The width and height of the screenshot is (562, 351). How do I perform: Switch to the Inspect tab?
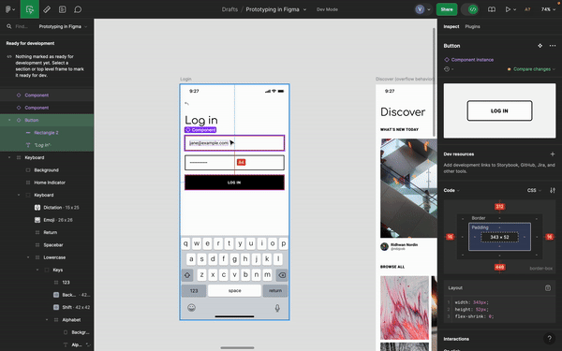point(451,26)
